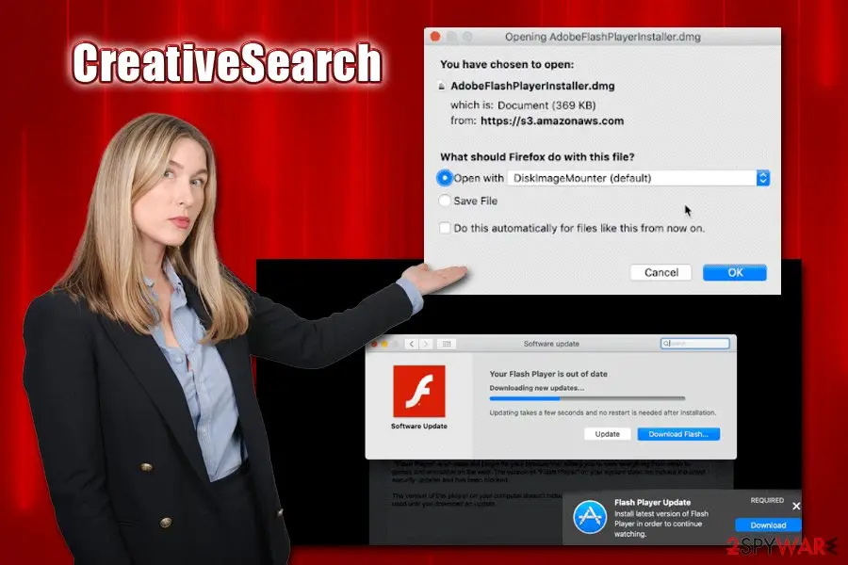Close the Opening AdobeFlashPlayerInstaller.dmg dialog
This screenshot has width=848, height=565.
coord(435,37)
